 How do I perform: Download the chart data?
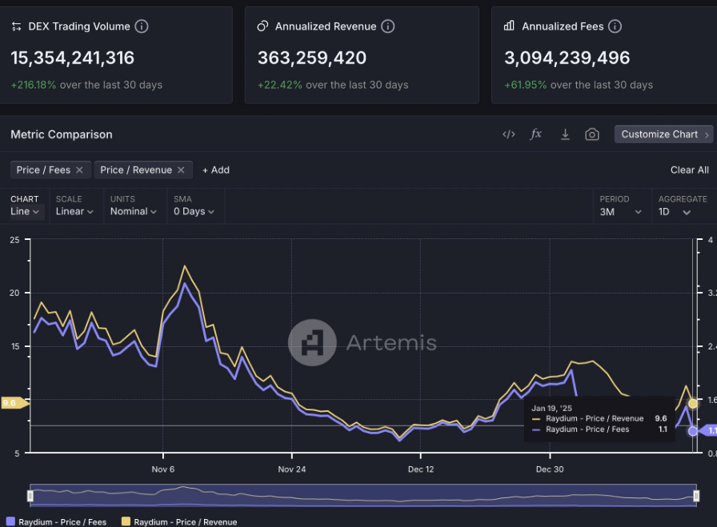pos(565,134)
